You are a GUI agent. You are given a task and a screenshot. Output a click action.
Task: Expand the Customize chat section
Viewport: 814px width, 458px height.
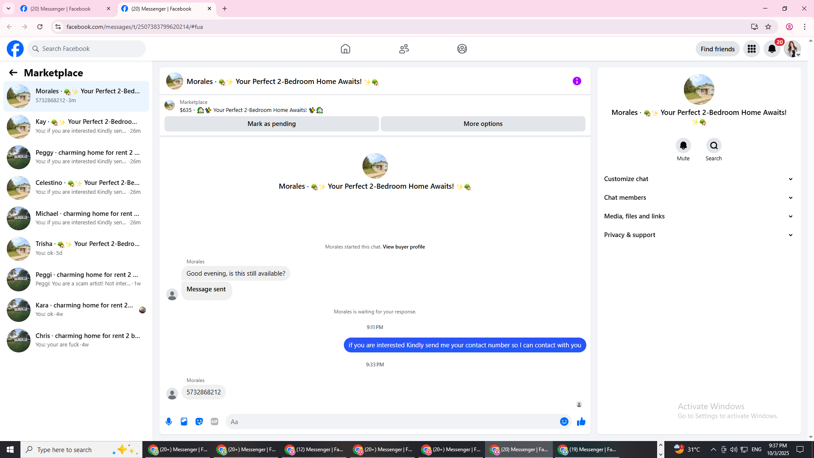tap(699, 179)
